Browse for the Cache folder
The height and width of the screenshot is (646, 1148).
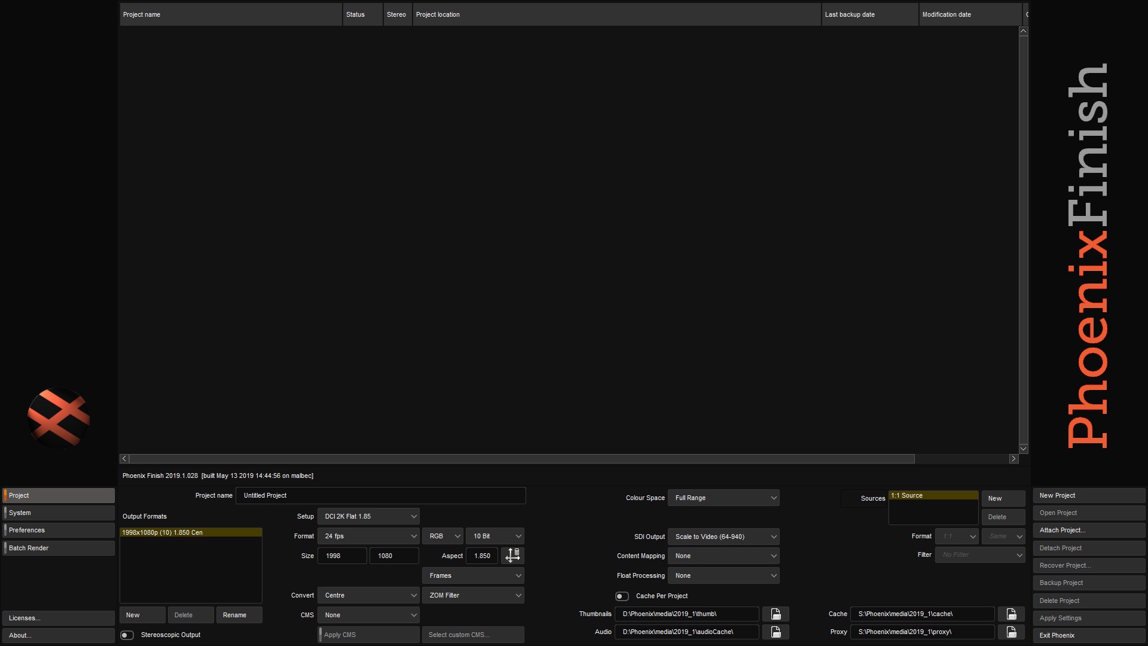(1011, 614)
